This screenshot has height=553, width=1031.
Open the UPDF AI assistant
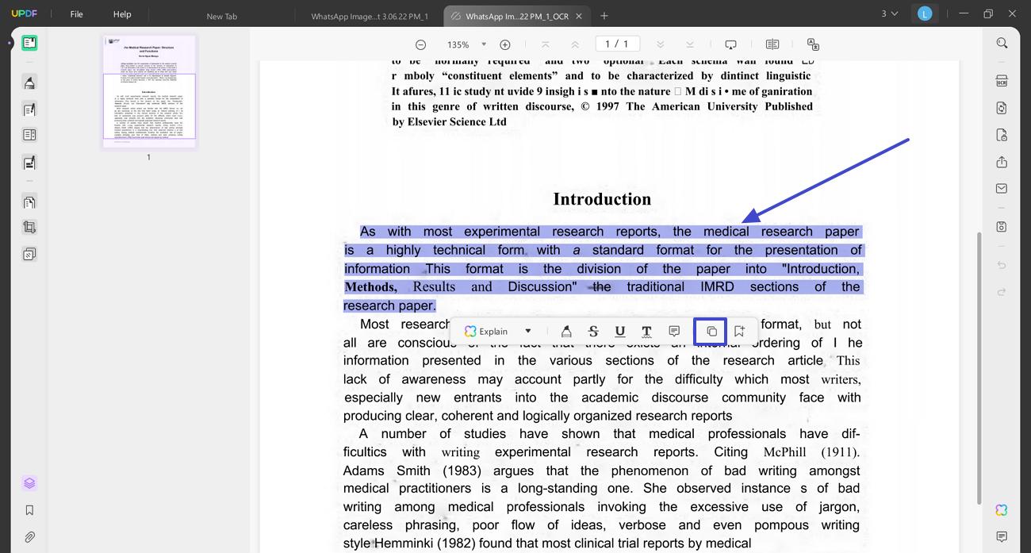coord(1001,510)
